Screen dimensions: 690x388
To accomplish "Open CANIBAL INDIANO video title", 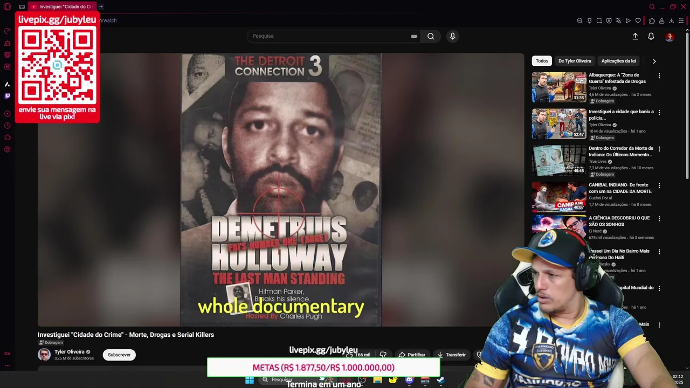I will [620, 188].
